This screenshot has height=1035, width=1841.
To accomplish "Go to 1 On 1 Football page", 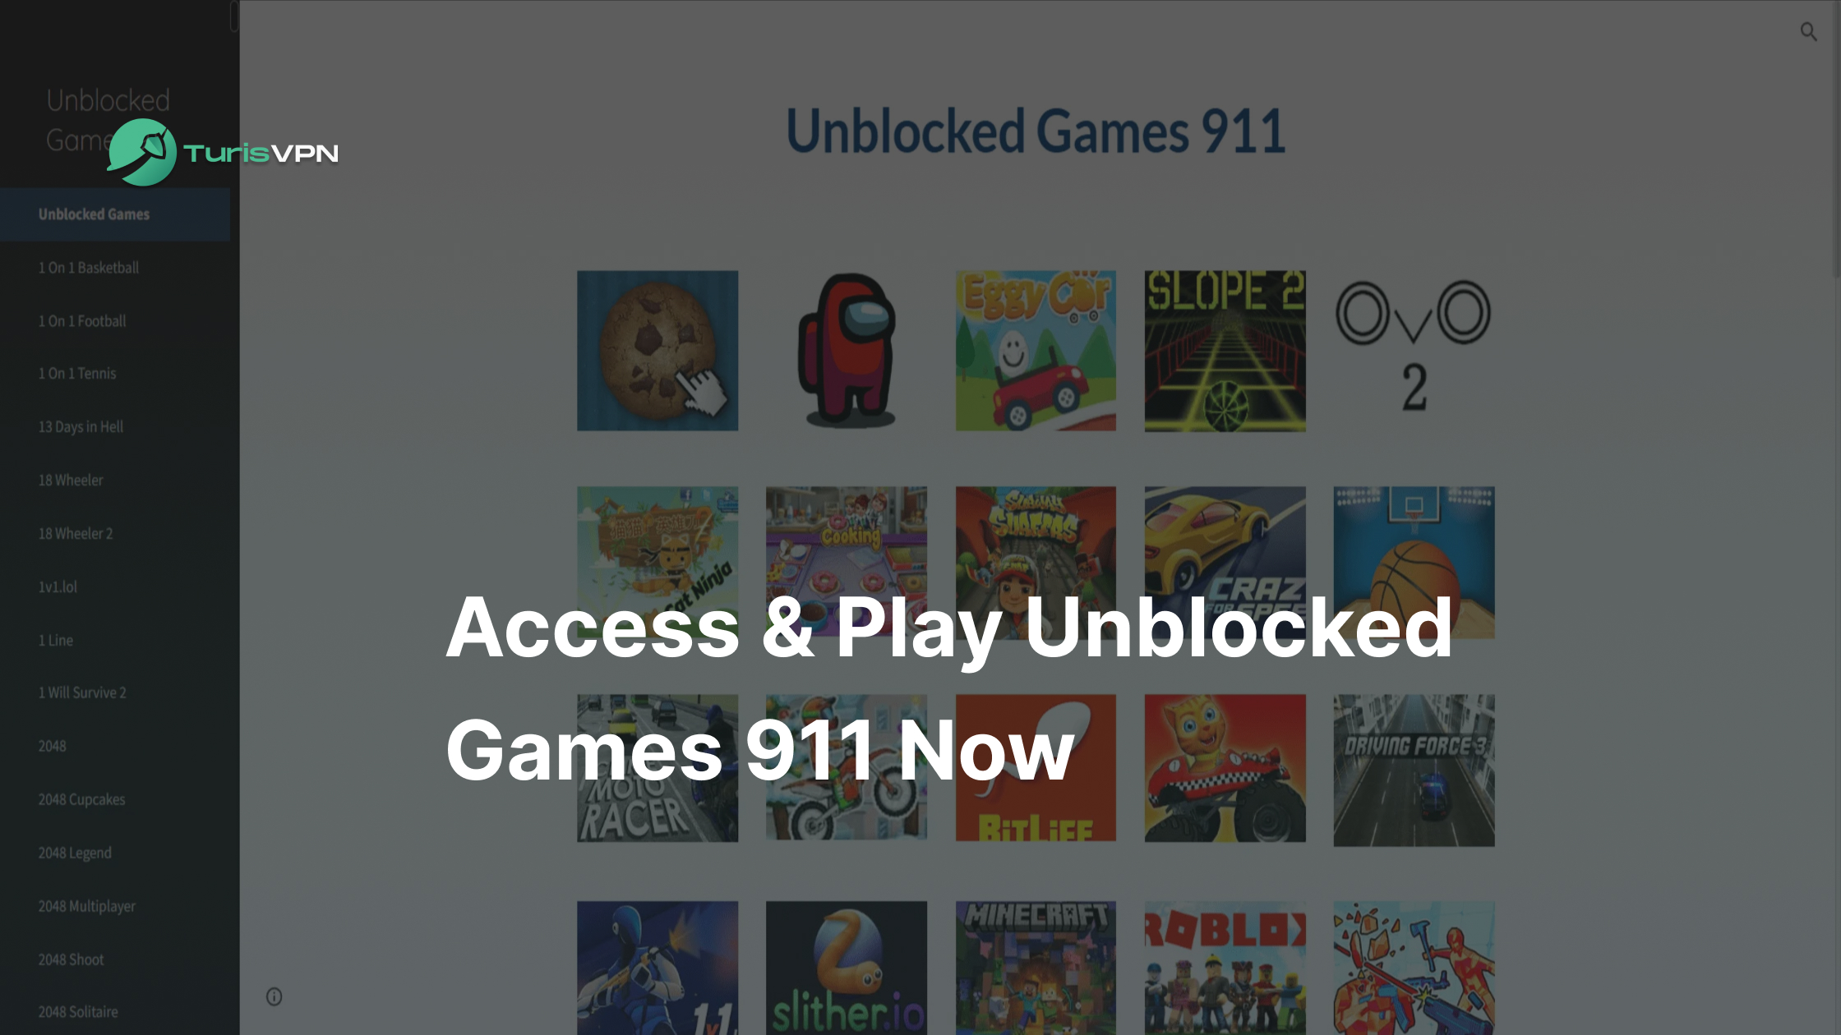I will pos(82,321).
